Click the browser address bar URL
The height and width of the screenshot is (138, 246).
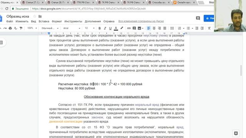pos(89,8)
